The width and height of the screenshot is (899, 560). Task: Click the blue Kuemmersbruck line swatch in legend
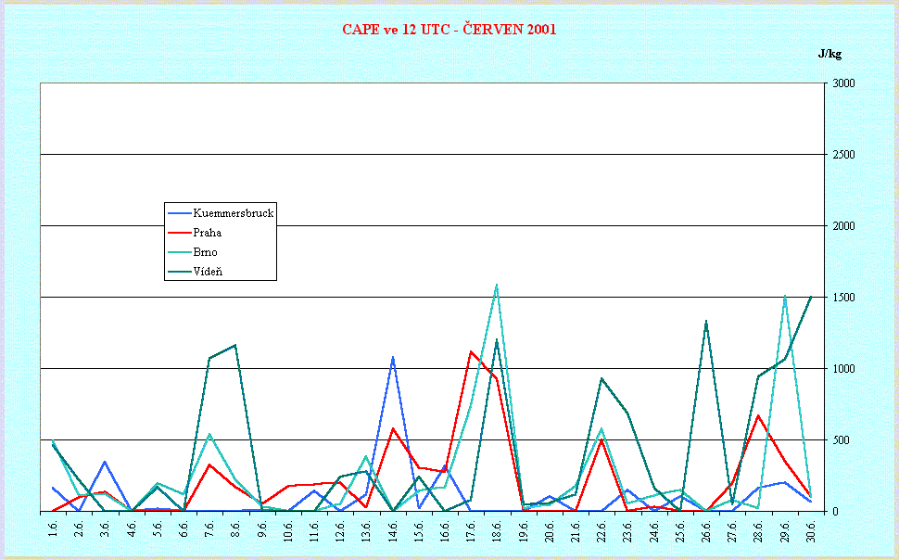(x=178, y=213)
